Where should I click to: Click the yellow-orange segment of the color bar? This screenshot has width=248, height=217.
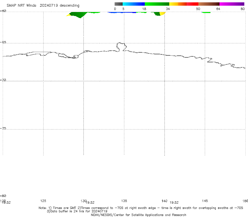[x=178, y=4]
